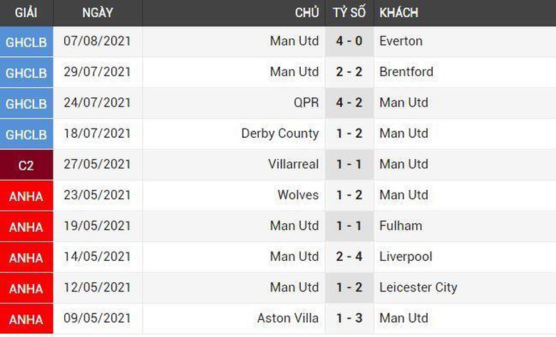Open the Aston Villa team link
Image resolution: width=556 pixels, height=337 pixels.
(288, 318)
